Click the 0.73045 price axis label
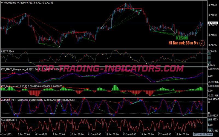This screenshot has width=219, height=137. [x=213, y=5]
